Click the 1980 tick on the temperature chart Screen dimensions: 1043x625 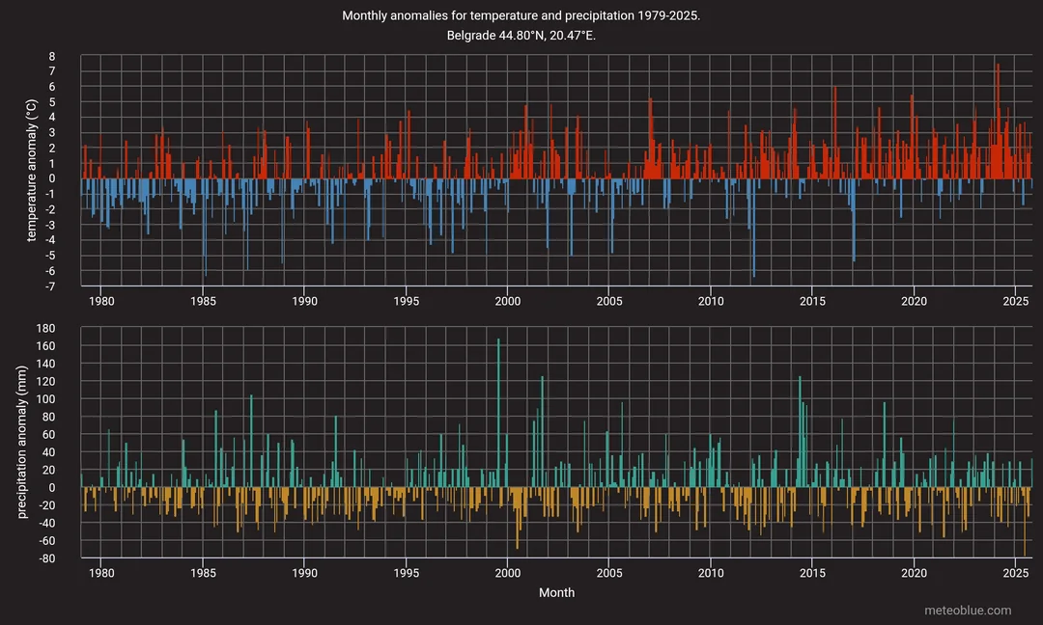click(x=101, y=301)
